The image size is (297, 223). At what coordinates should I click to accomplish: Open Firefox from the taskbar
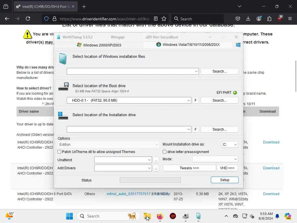point(160,216)
